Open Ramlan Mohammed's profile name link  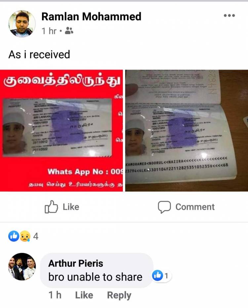91,17
